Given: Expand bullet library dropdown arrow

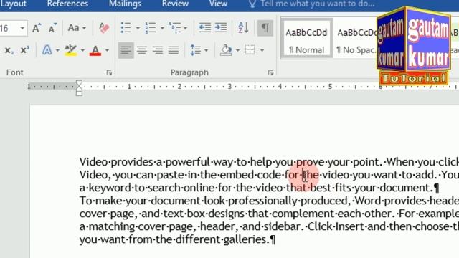Looking at the screenshot, I should (x=138, y=29).
